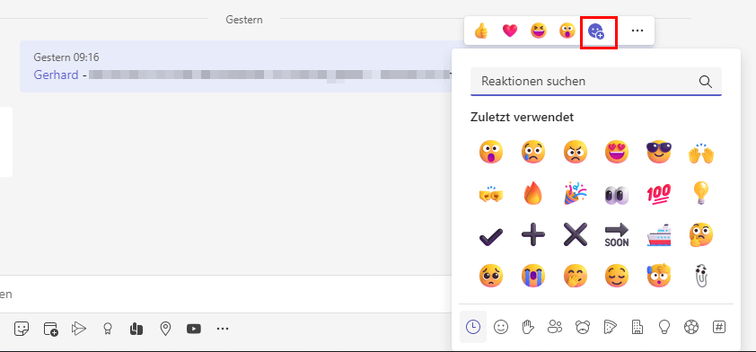Select the paperclip Clippy emoji
Image resolution: width=756 pixels, height=352 pixels.
(701, 277)
